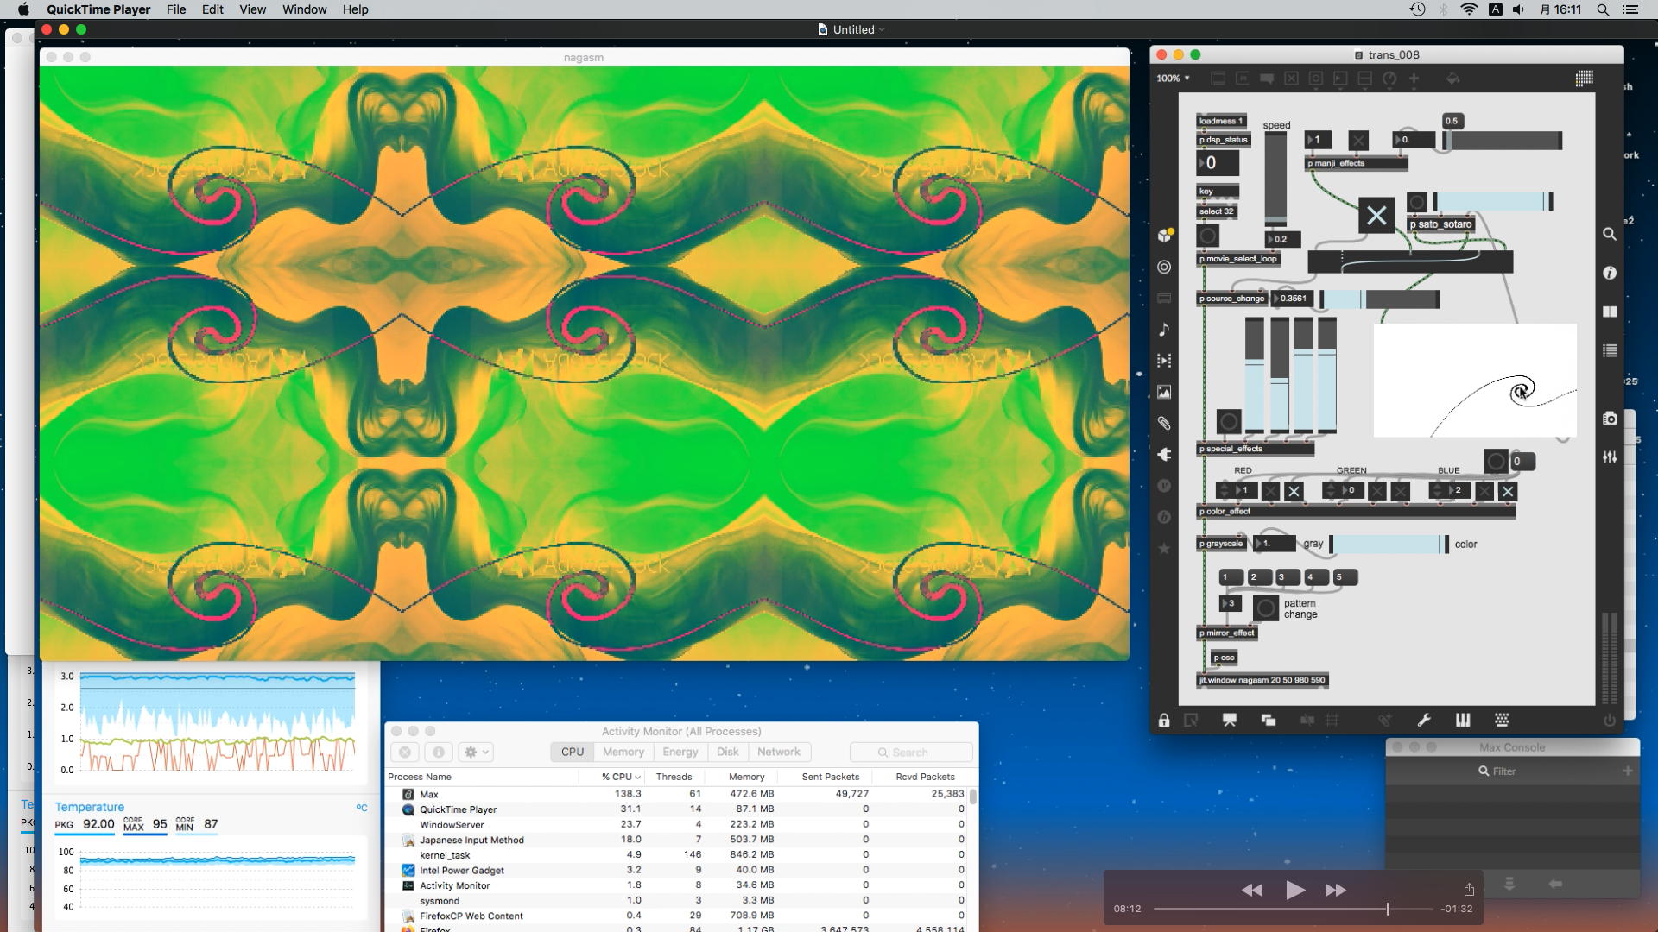Toggle the X box above manji_effects
Screen dimensions: 1658x932
[x=1358, y=140]
